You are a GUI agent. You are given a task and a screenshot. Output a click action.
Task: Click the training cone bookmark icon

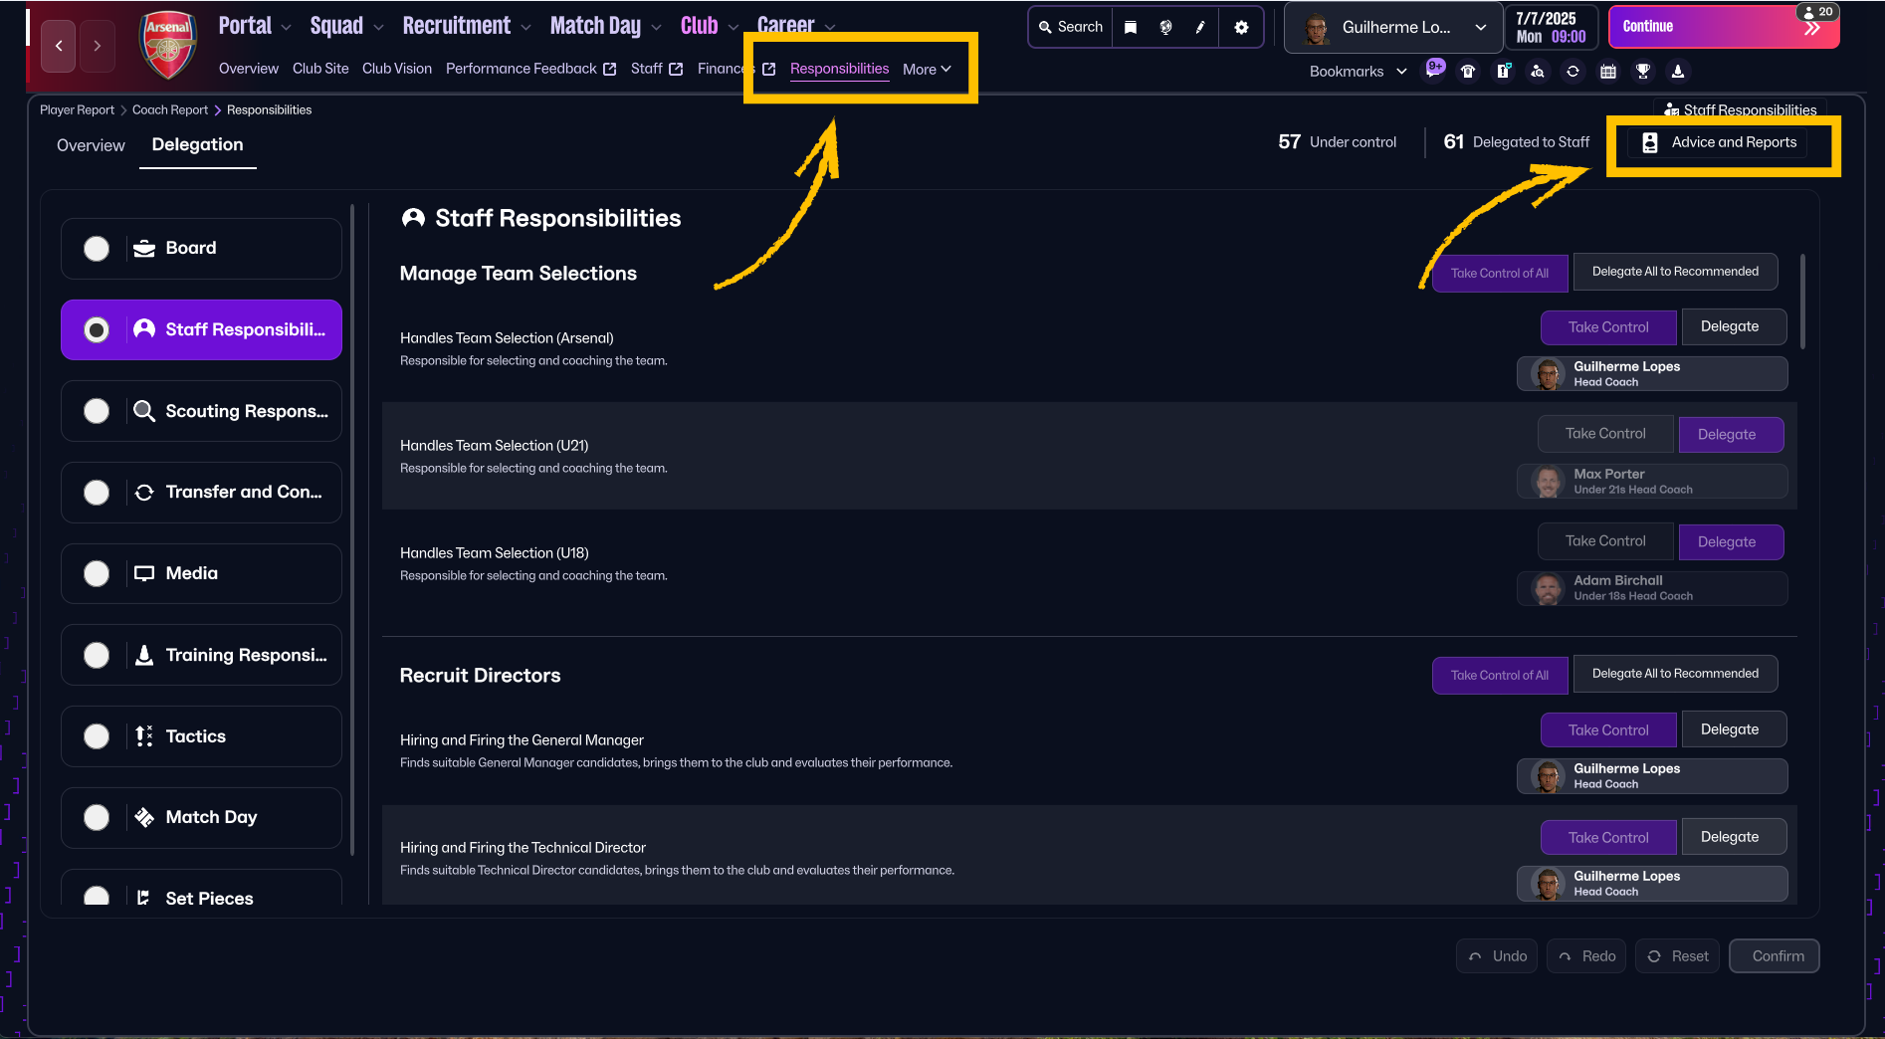[x=1678, y=71]
